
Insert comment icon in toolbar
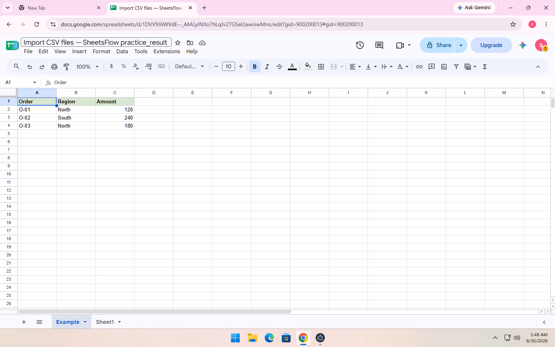click(432, 67)
